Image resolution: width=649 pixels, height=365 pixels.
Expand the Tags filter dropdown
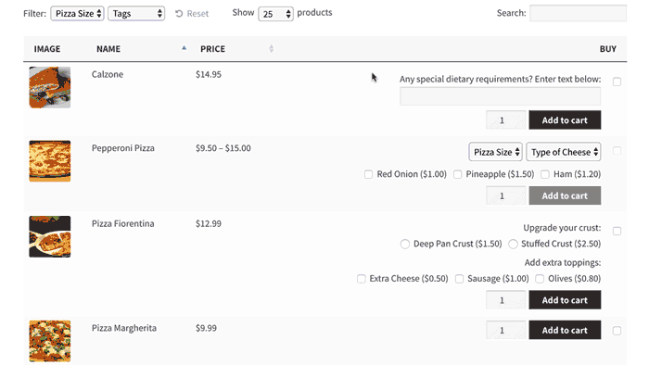click(136, 13)
